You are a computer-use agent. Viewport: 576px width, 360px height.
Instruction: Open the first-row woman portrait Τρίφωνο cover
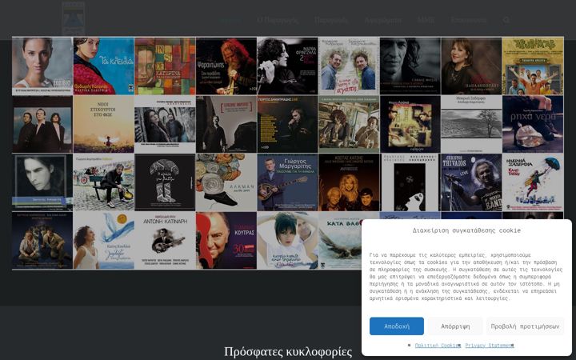[42, 66]
